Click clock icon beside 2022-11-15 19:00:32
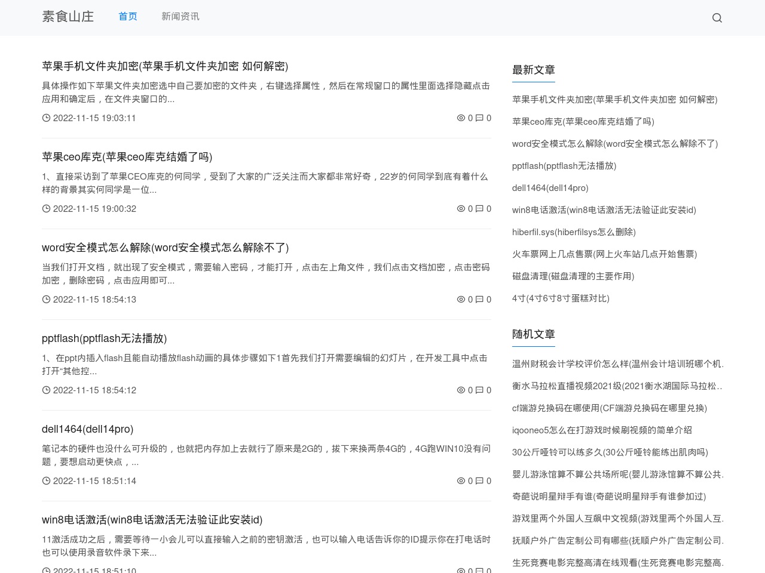 pyautogui.click(x=46, y=209)
